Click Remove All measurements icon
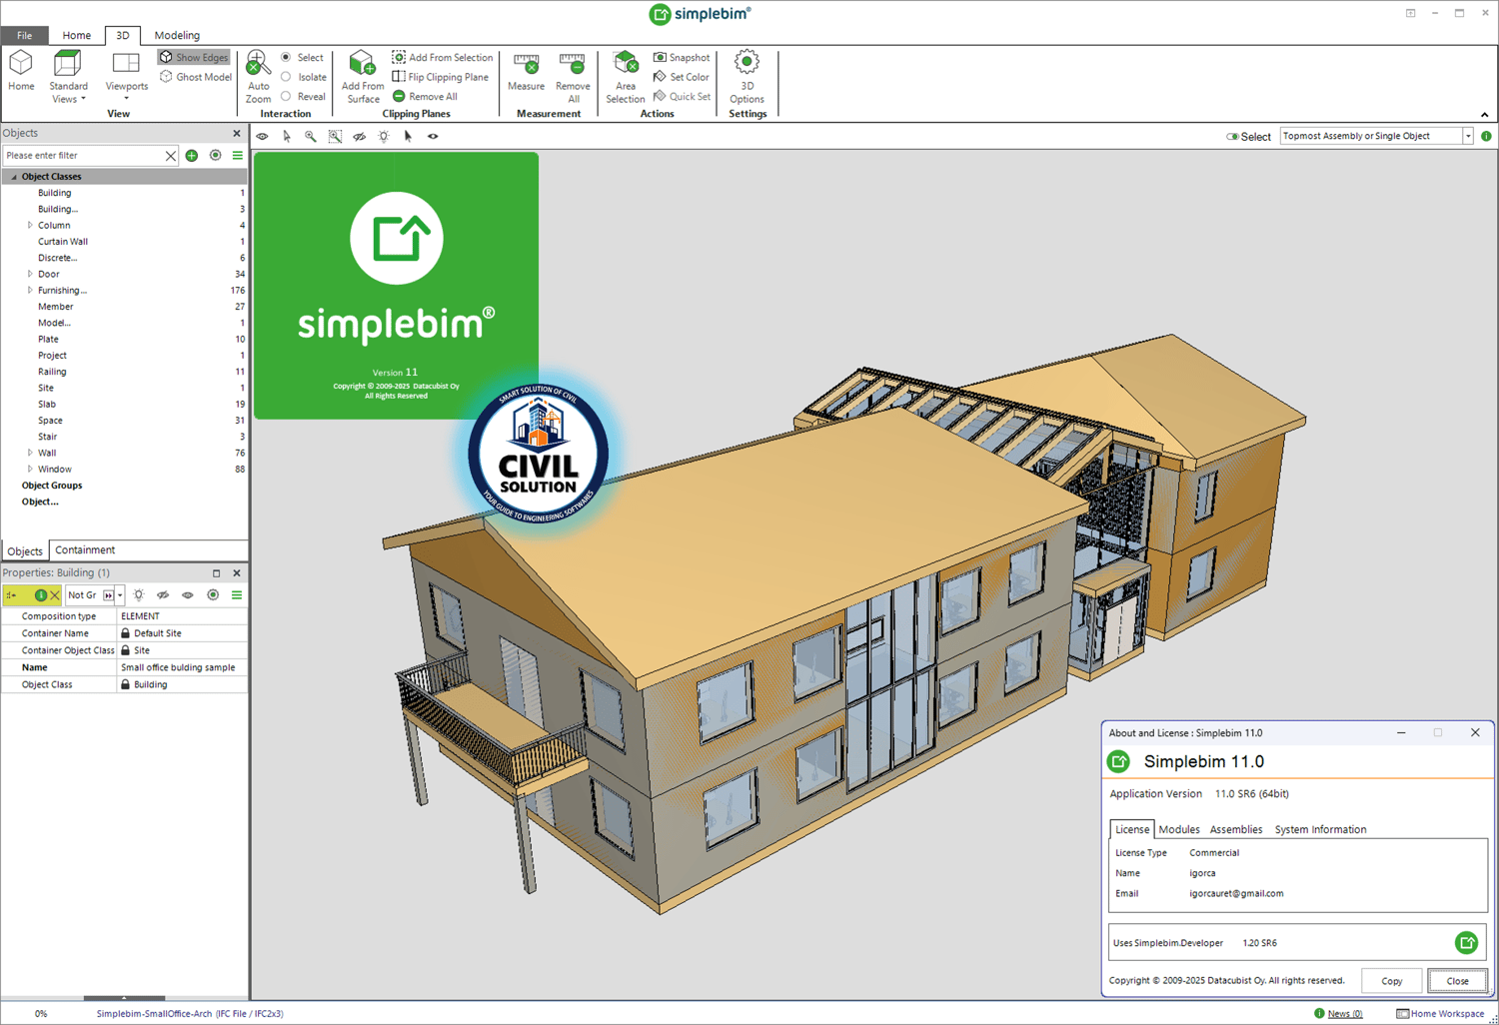1499x1025 pixels. pos(573,66)
